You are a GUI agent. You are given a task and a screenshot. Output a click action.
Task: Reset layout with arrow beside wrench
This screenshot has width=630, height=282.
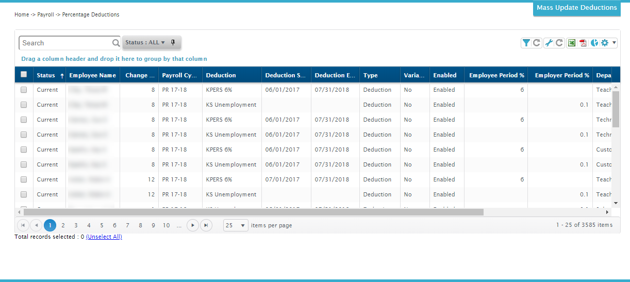[x=559, y=43]
